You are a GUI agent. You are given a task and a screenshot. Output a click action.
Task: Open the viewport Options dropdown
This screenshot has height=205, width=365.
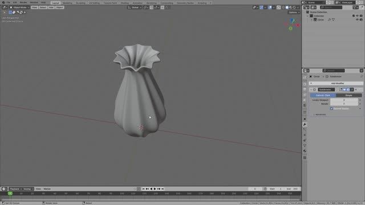(x=294, y=13)
